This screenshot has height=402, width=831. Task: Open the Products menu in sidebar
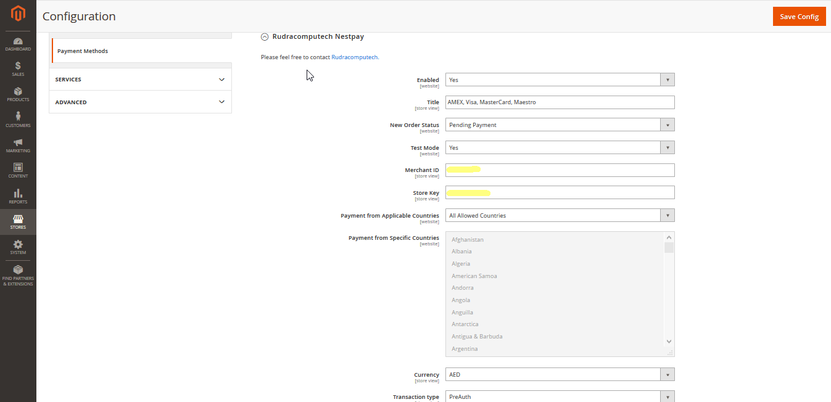(x=18, y=94)
